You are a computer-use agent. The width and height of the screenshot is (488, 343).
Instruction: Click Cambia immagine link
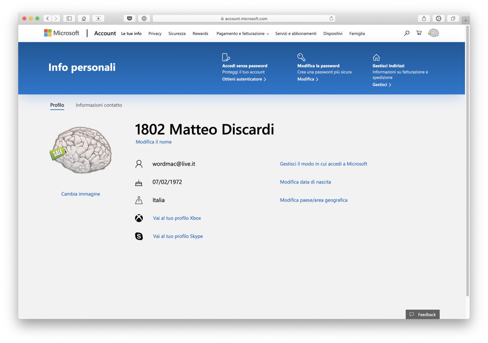[x=81, y=194]
